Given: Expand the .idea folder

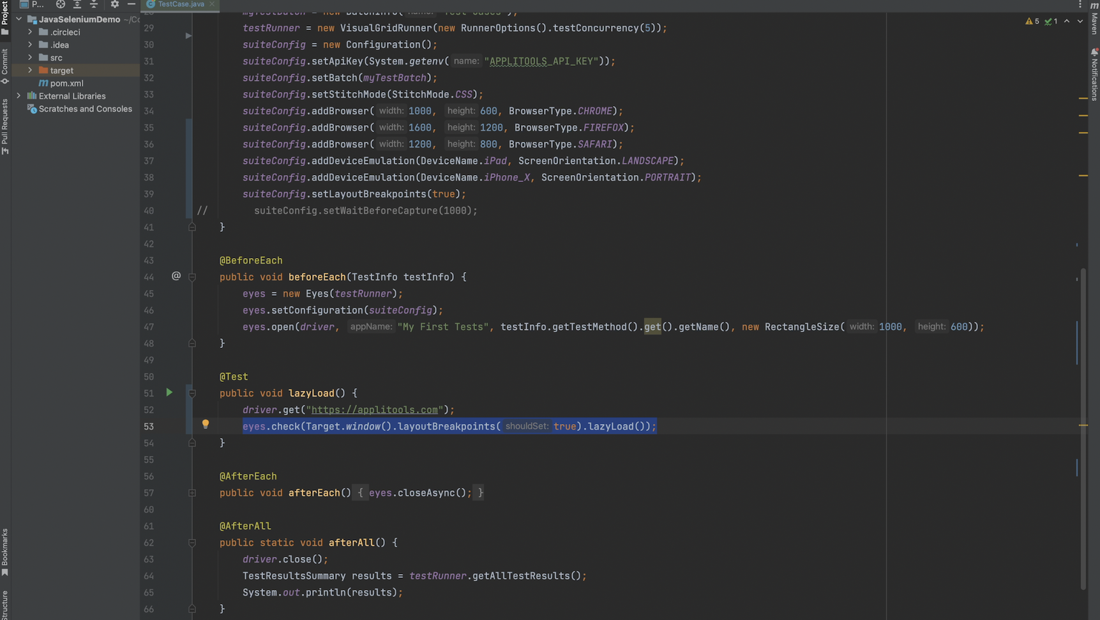Looking at the screenshot, I should point(30,45).
